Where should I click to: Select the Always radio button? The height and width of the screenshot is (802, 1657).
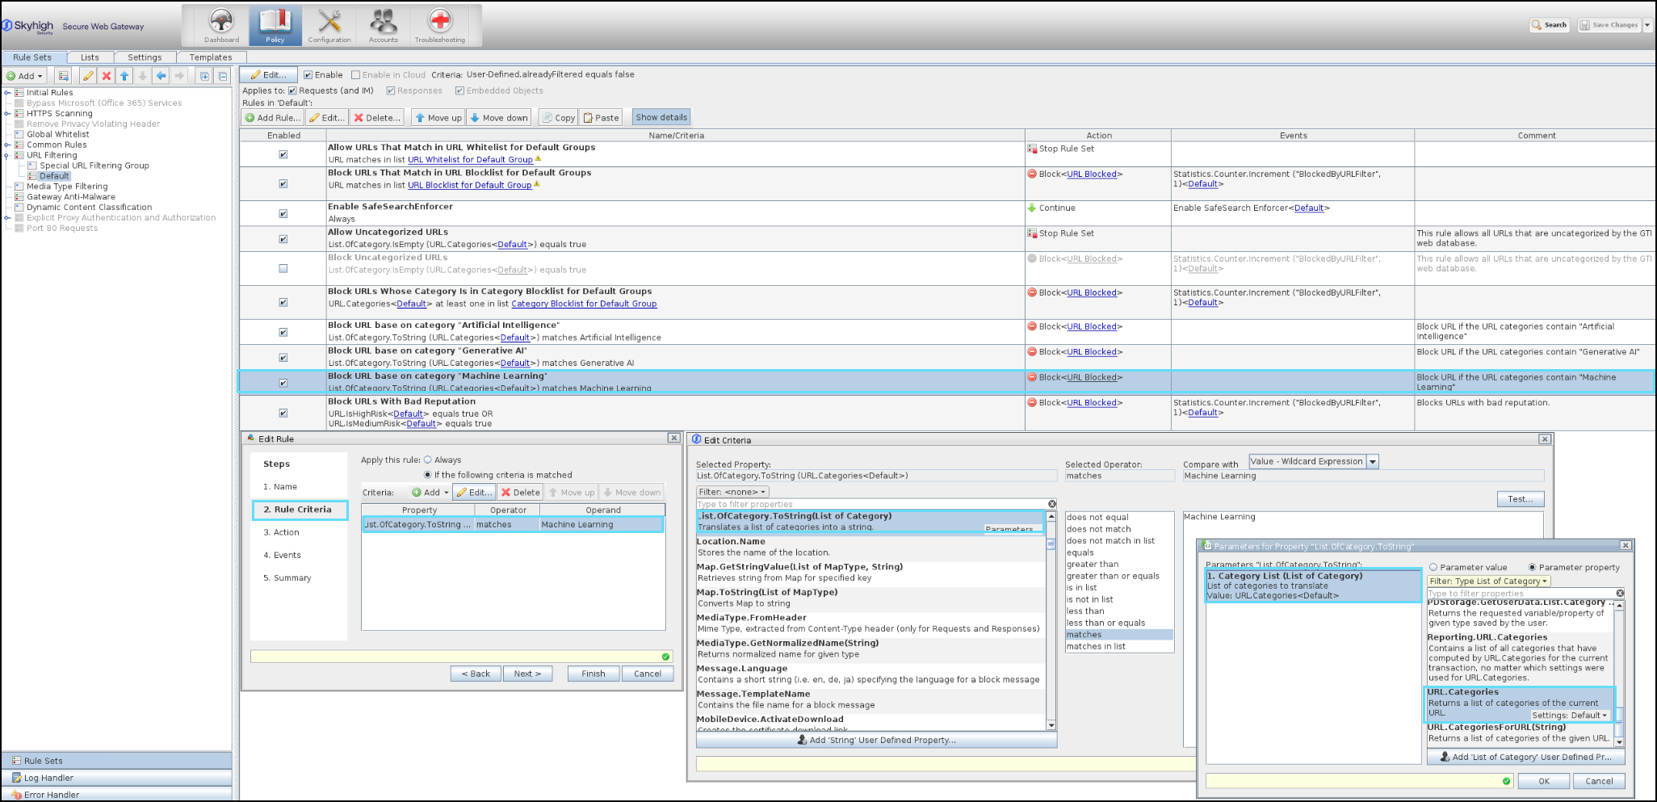pyautogui.click(x=428, y=460)
